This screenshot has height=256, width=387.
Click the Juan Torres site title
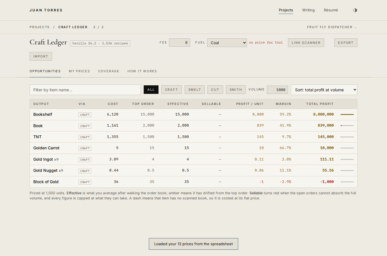pyautogui.click(x=46, y=10)
